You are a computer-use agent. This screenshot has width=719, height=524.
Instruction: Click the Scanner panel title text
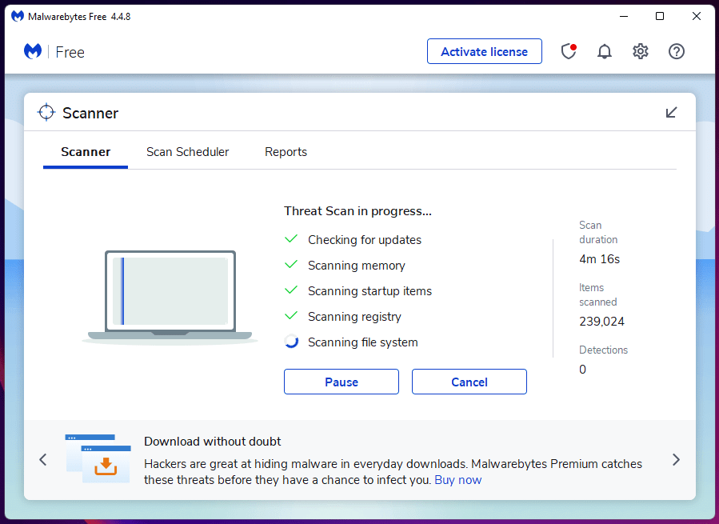click(90, 113)
